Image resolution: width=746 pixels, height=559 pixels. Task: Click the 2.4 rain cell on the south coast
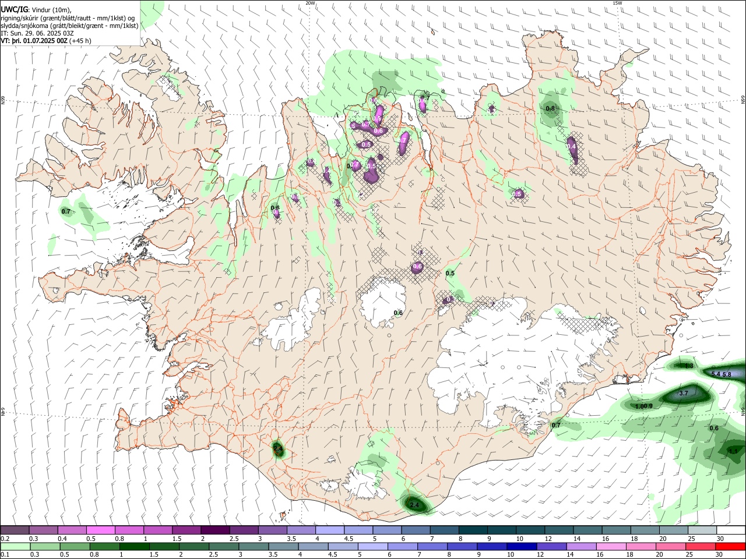coord(414,505)
